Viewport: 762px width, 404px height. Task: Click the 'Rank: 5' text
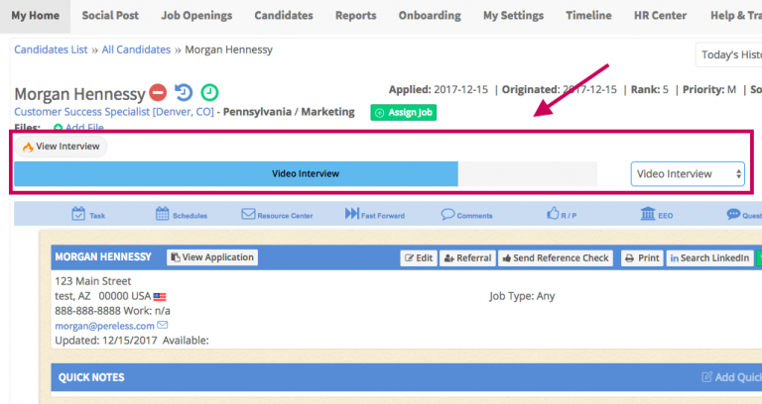[650, 90]
